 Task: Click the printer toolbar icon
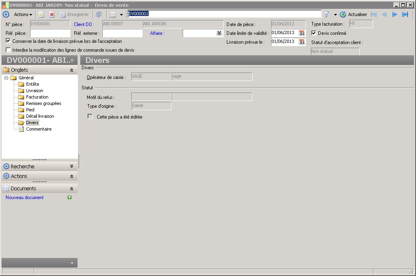coord(112,14)
